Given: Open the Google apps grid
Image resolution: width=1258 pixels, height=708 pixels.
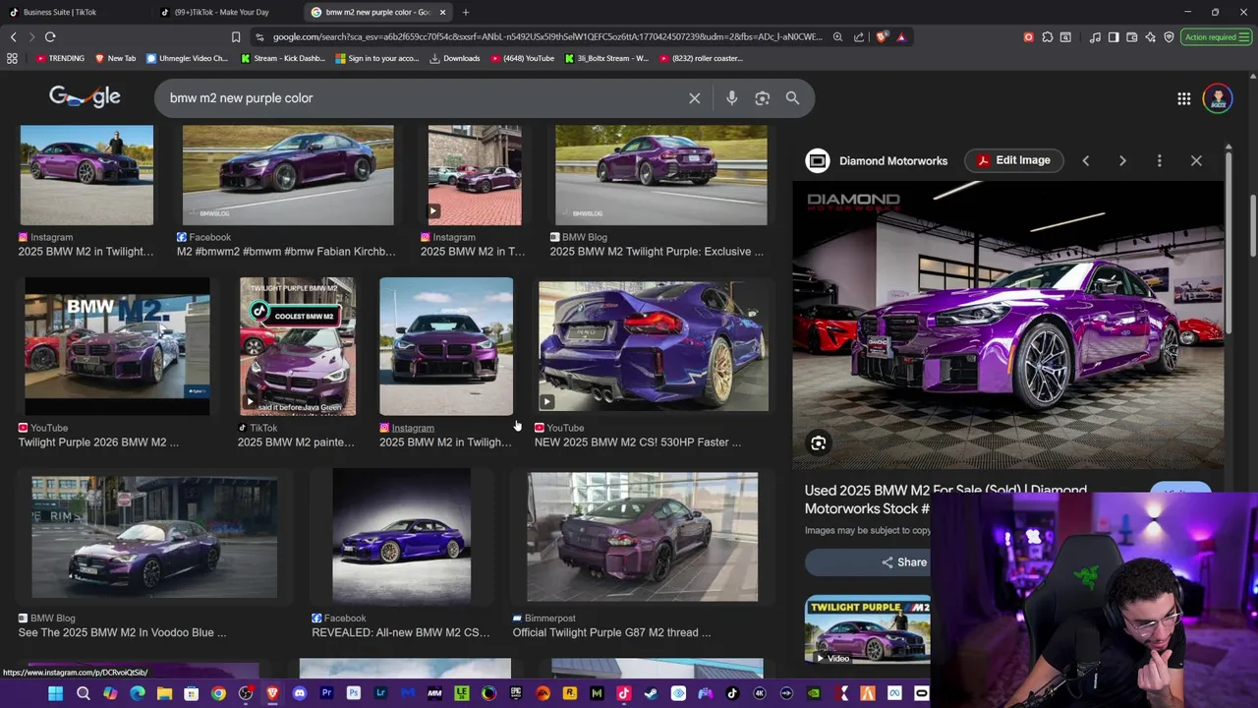Looking at the screenshot, I should coord(1183,98).
